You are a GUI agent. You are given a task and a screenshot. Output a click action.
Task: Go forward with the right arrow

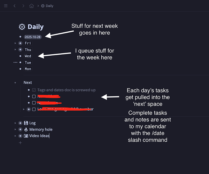pyautogui.click(x=23, y=6)
